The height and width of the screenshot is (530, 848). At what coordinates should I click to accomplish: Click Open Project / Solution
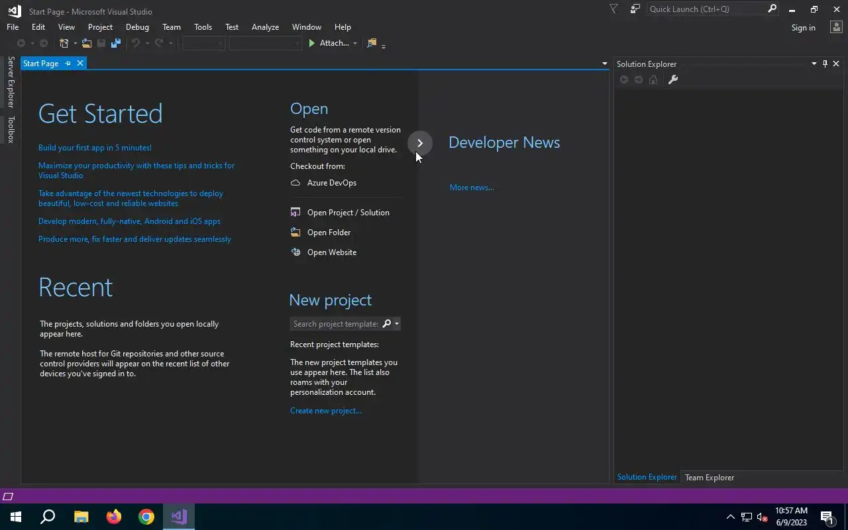coord(340,213)
